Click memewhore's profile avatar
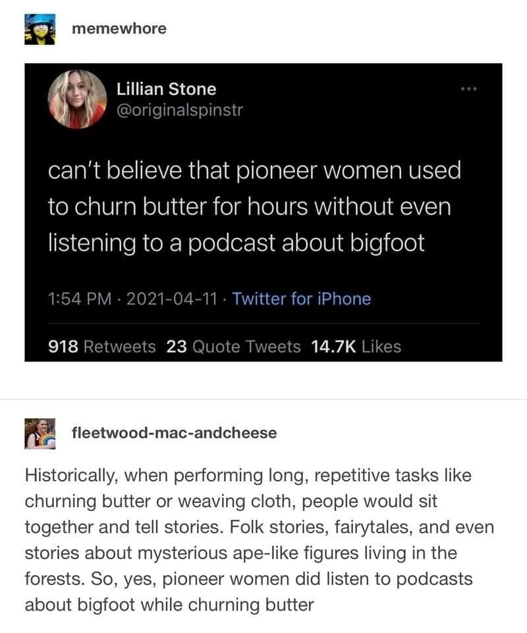 (x=40, y=30)
